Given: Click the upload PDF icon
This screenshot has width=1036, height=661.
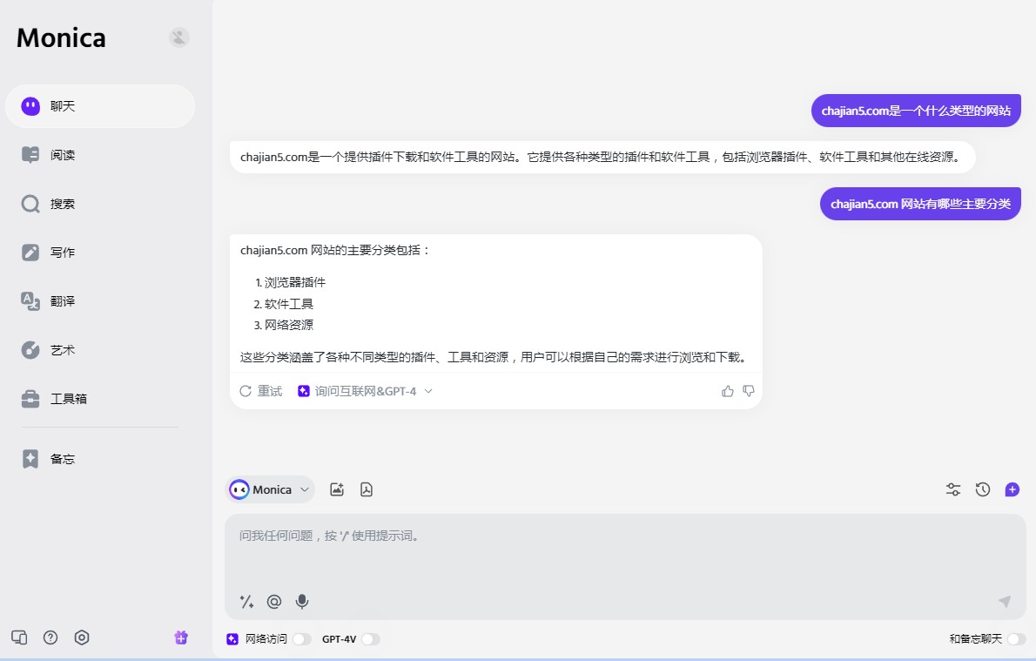Looking at the screenshot, I should click(x=367, y=489).
